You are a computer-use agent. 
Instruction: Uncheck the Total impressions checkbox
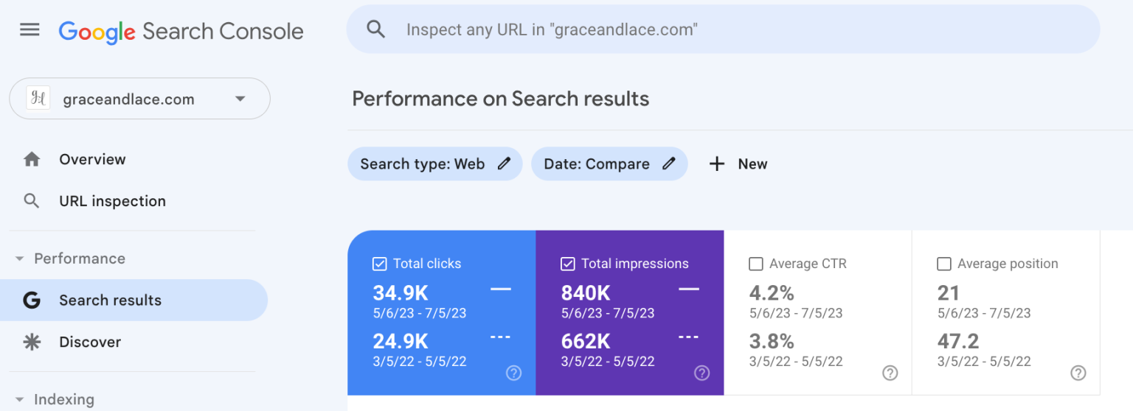point(568,264)
